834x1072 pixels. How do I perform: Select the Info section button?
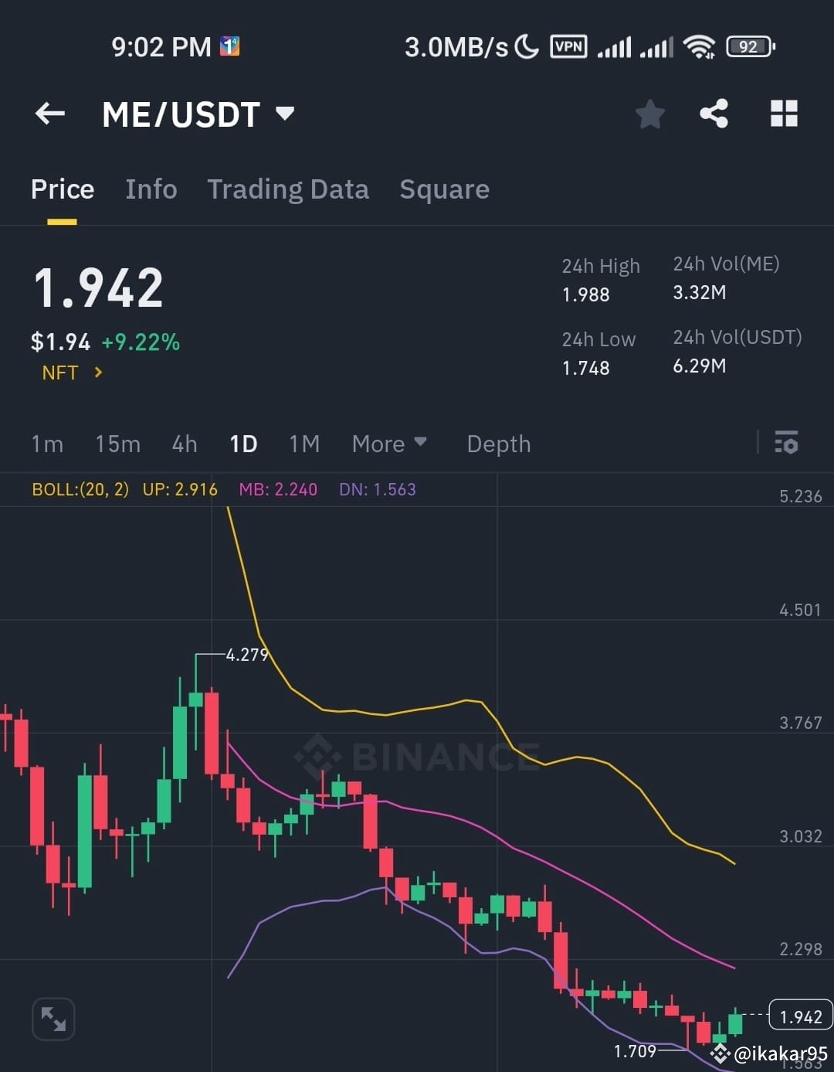151,189
